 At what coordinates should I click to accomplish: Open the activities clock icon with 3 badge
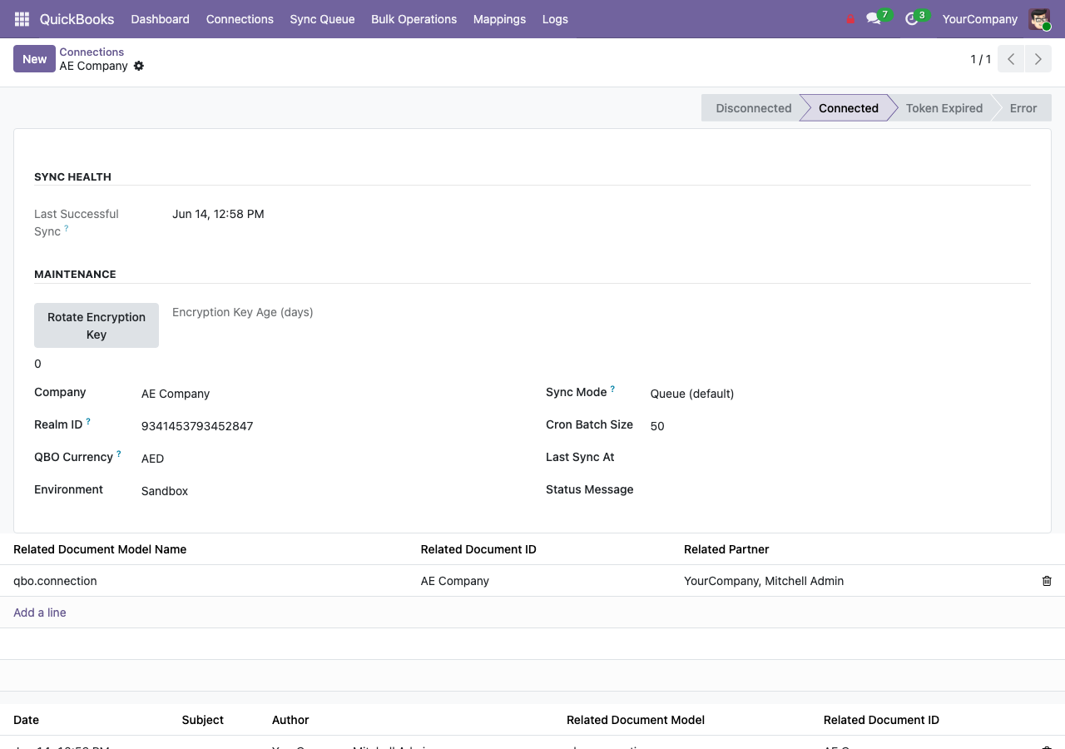coord(912,18)
